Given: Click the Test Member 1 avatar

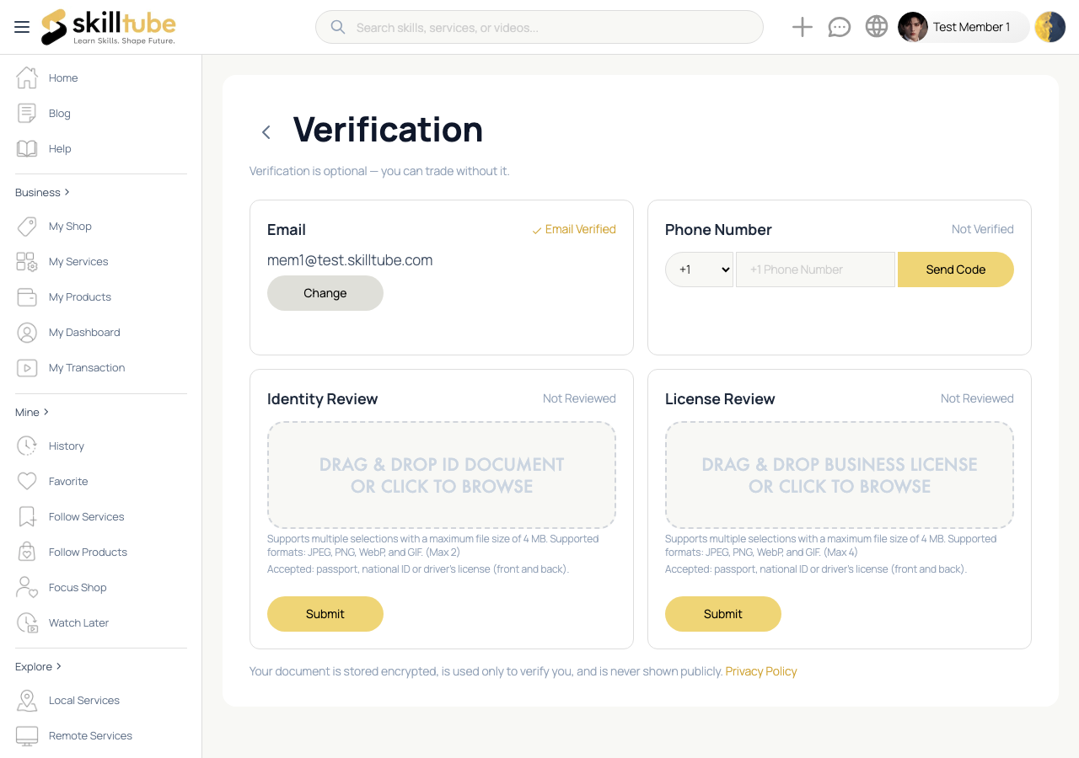Looking at the screenshot, I should point(913,27).
